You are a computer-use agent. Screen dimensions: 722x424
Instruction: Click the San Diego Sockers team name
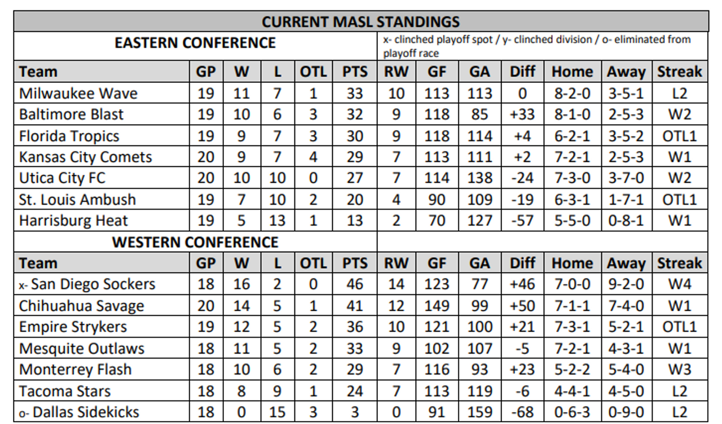tap(93, 284)
